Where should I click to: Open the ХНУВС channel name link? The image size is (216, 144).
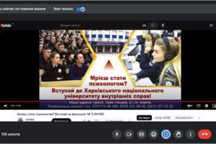(x=30, y=120)
